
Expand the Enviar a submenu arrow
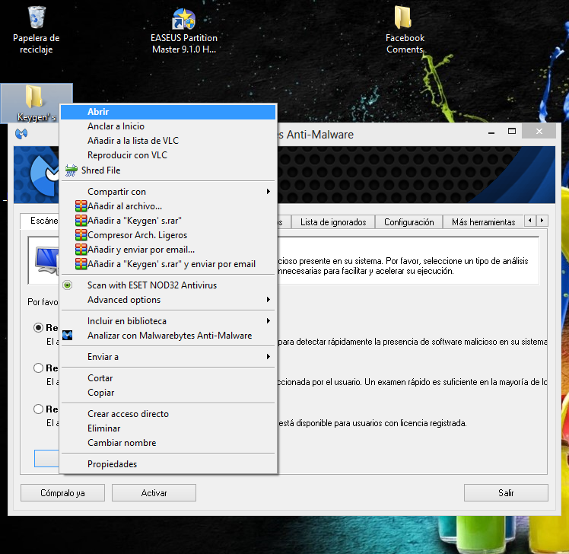click(269, 356)
